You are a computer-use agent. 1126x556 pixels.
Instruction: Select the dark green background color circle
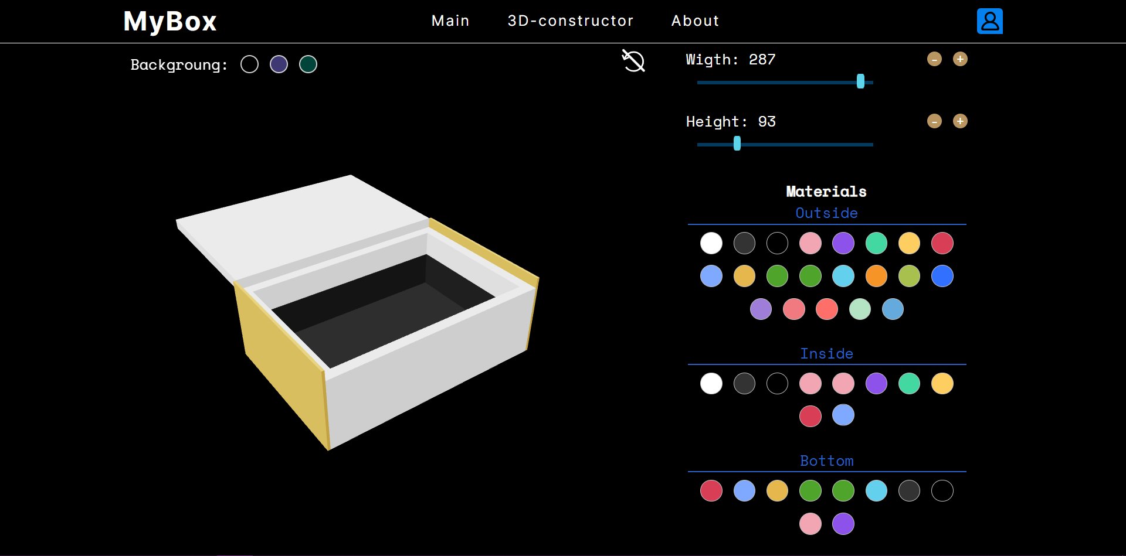click(308, 64)
